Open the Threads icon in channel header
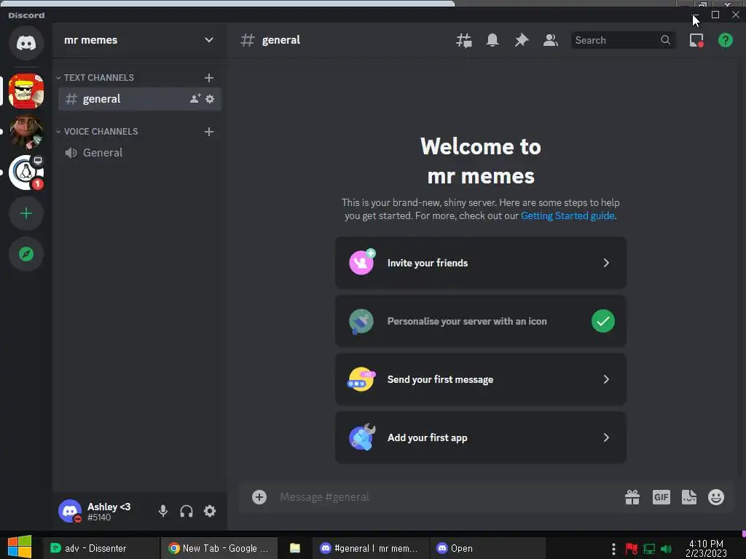 tap(464, 41)
